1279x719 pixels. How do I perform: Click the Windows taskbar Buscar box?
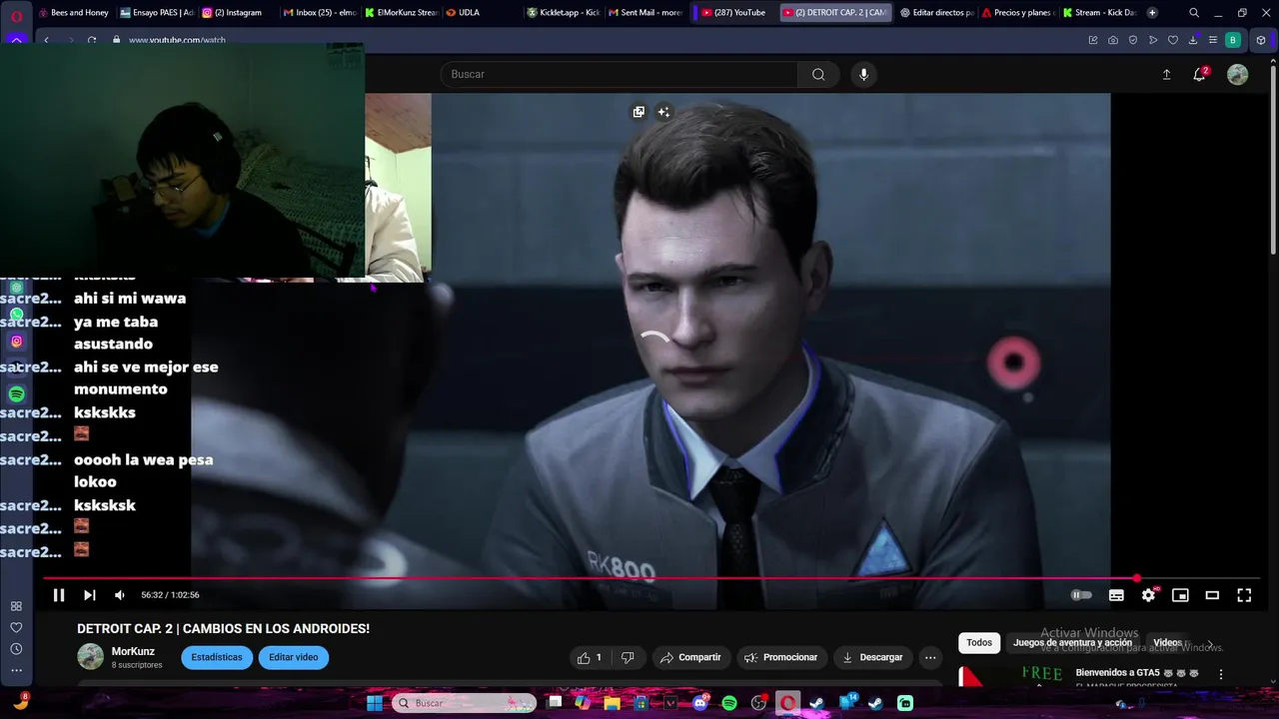464,703
